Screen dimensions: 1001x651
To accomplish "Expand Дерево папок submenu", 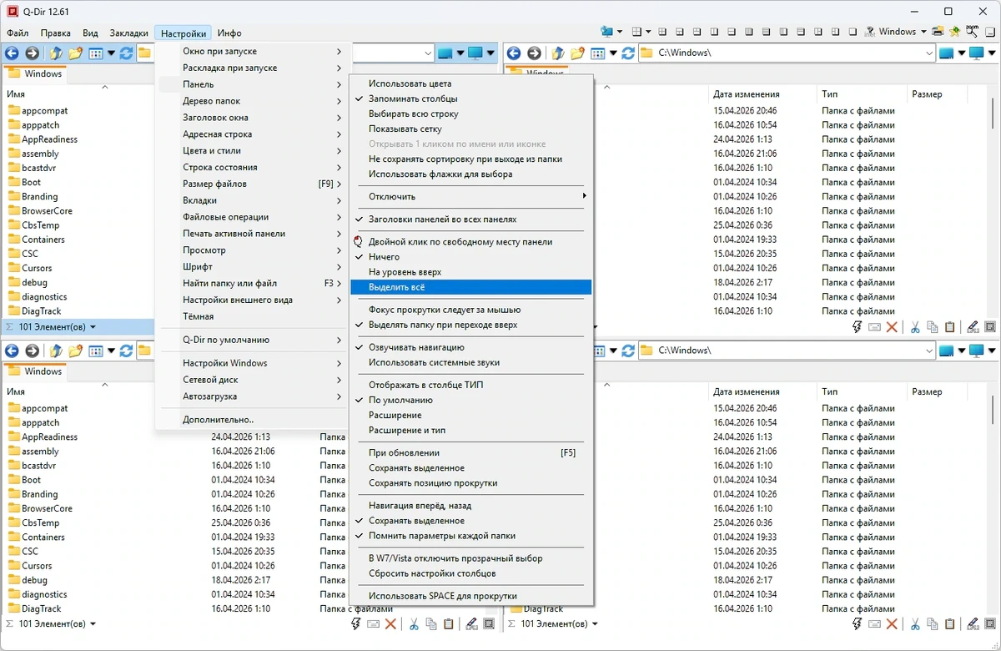I will pos(251,100).
